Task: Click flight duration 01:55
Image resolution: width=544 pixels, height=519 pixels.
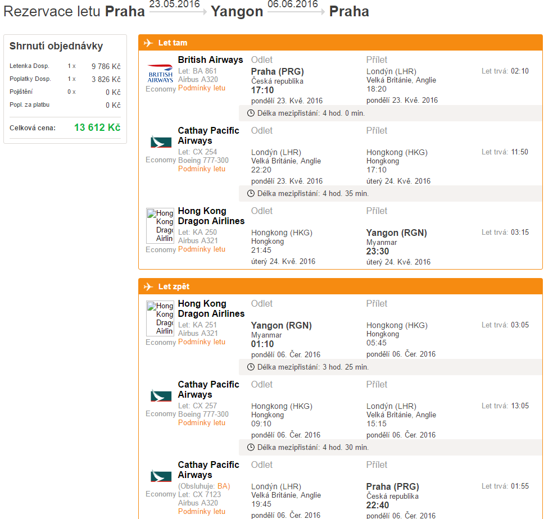Action: (520, 486)
